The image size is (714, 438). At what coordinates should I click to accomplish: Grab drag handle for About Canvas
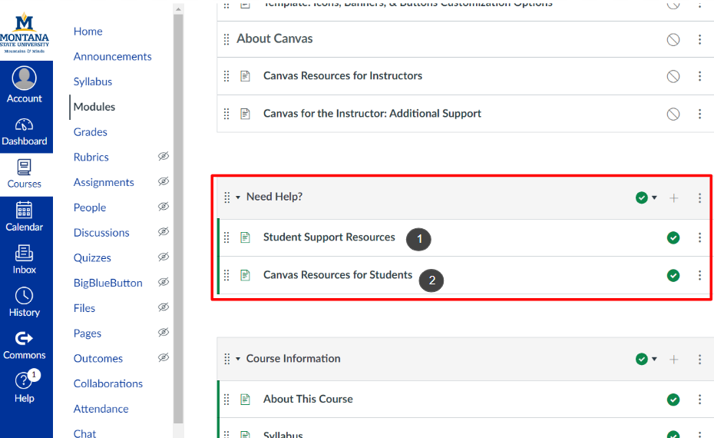point(226,40)
